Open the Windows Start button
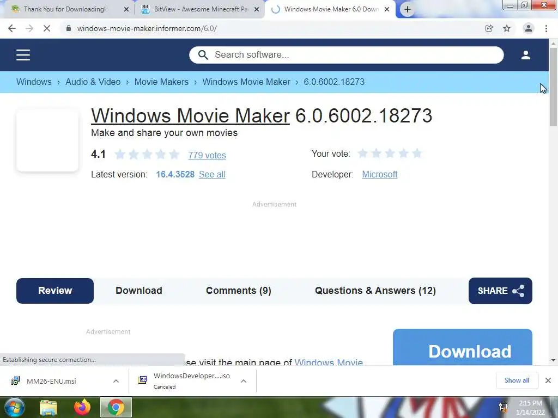The image size is (558, 418). [15, 407]
